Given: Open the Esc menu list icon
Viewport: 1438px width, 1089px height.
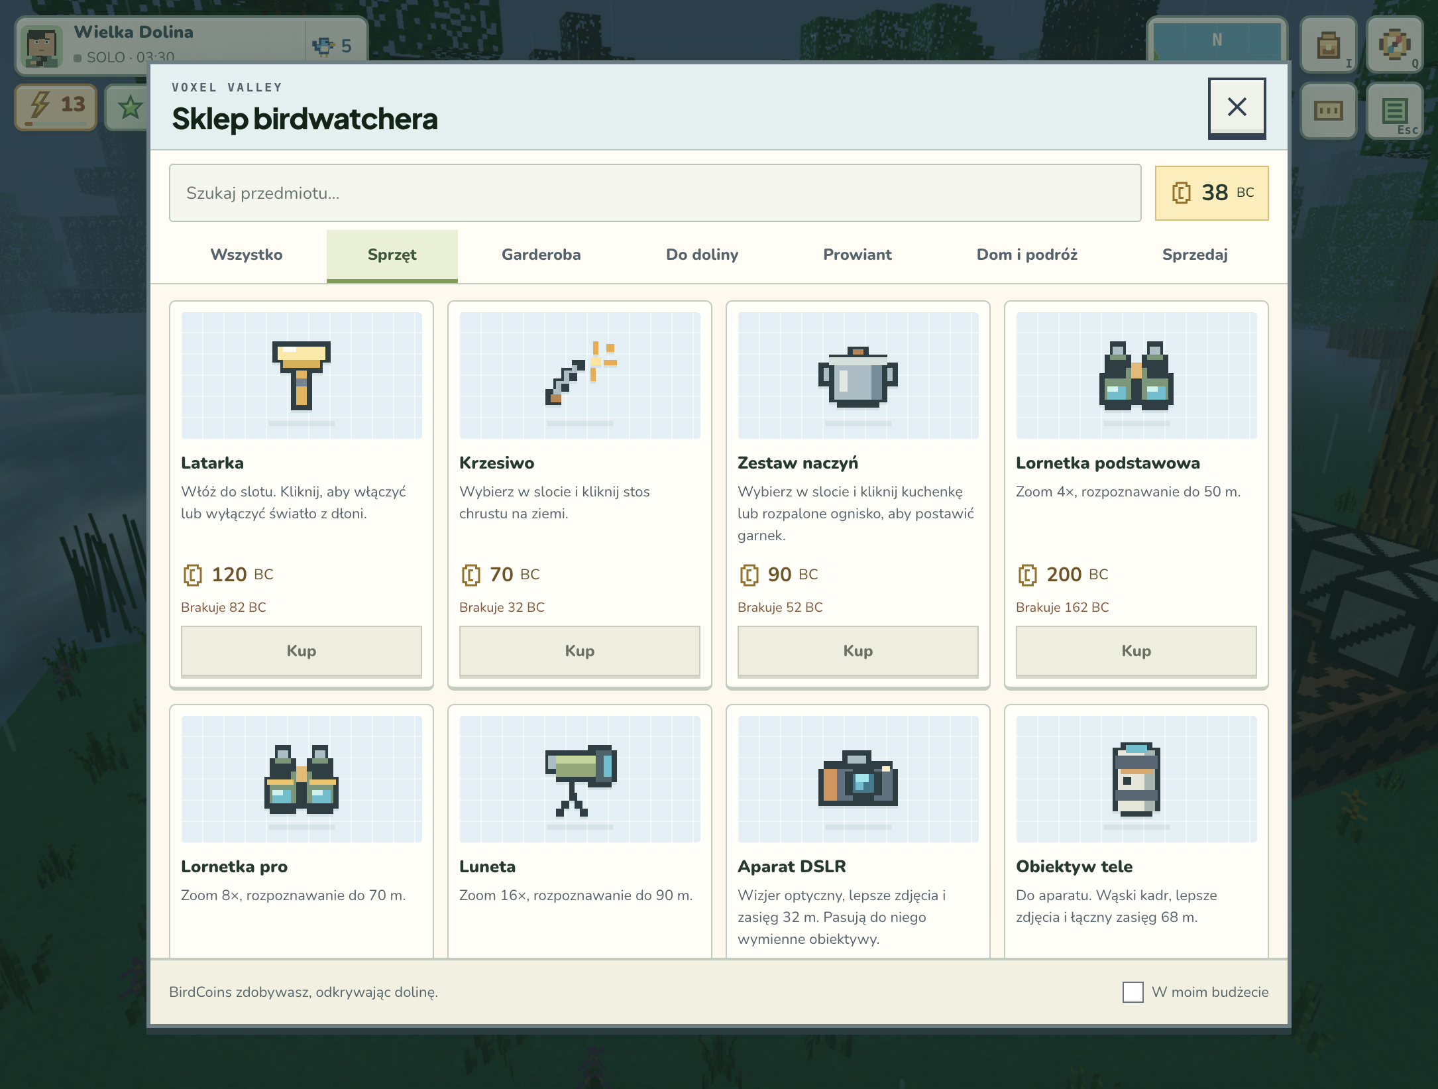Looking at the screenshot, I should tap(1395, 111).
